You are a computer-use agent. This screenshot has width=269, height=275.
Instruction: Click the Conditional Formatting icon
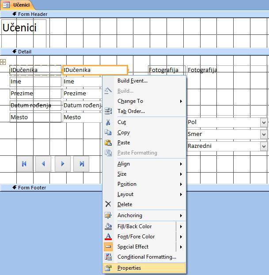coord(108,257)
